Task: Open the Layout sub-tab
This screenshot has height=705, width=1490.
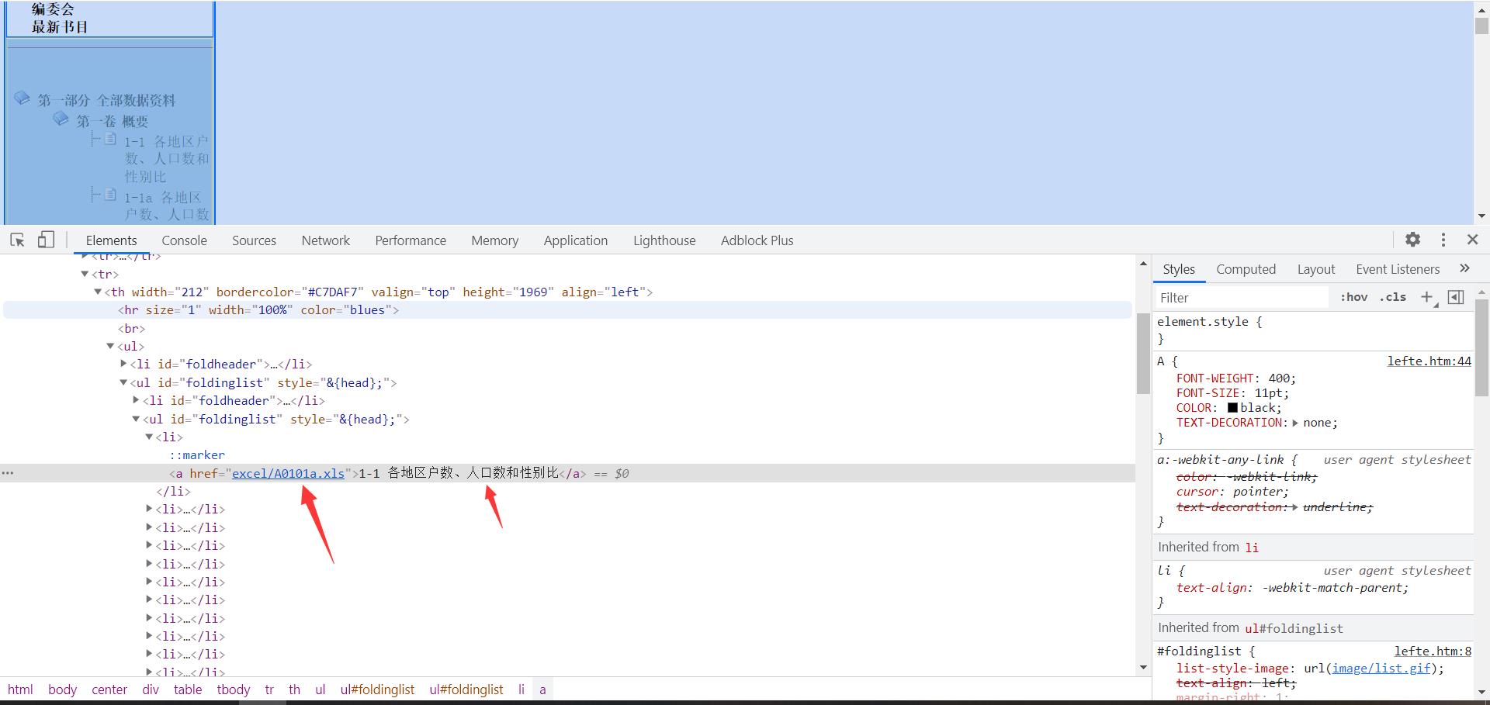Action: coord(1316,269)
